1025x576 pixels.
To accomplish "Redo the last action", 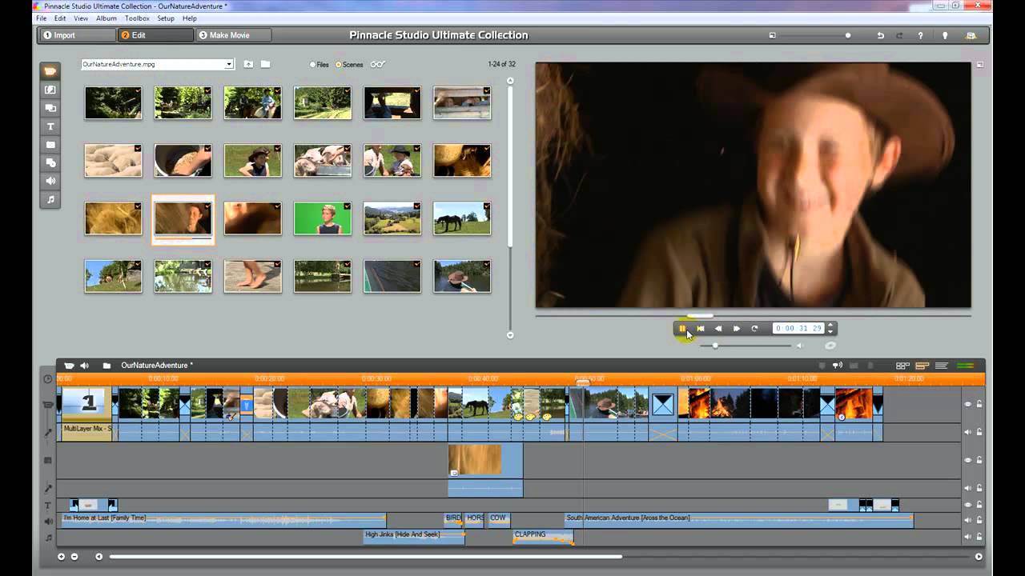I will point(899,35).
